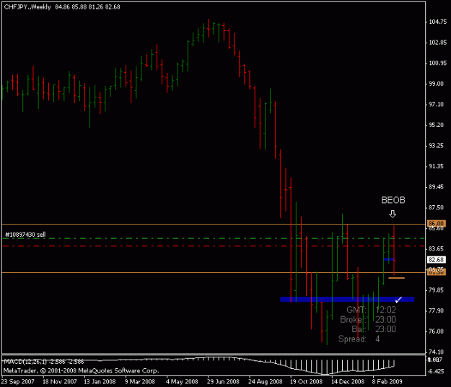Click the 14 Dec 2008 date label
This screenshot has height=387, width=451.
(x=348, y=382)
